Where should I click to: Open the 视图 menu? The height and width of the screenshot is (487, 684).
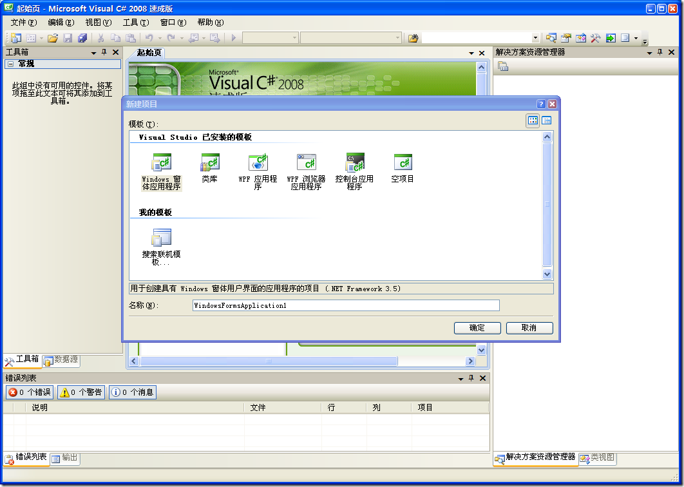coord(99,23)
